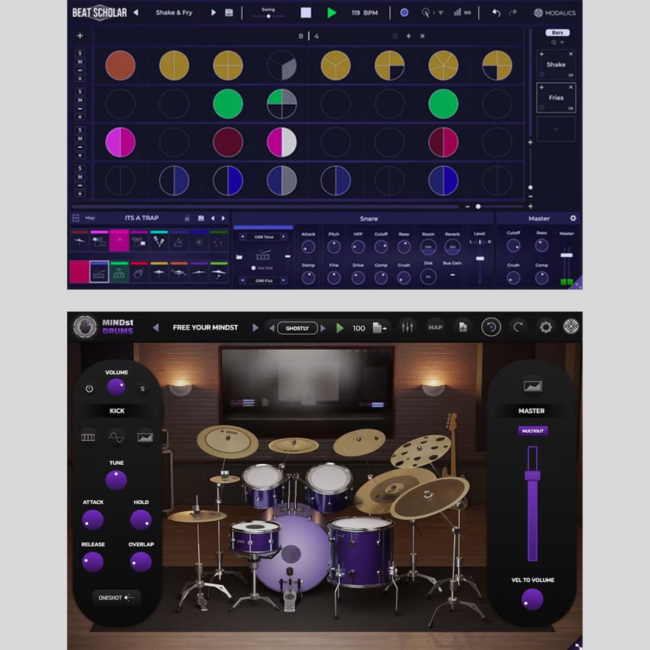
Task: Start Beat Scholar playback with the green play button
Action: [332, 12]
